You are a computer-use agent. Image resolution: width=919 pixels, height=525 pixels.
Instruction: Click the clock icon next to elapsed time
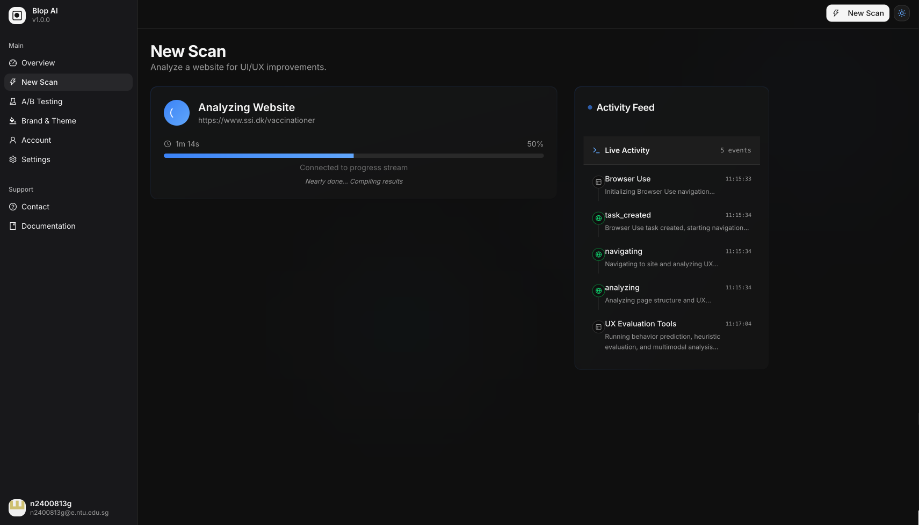[168, 144]
